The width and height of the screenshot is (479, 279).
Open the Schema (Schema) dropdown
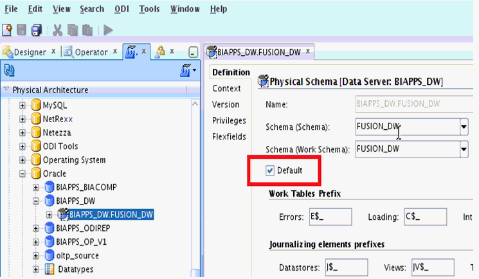pos(464,127)
